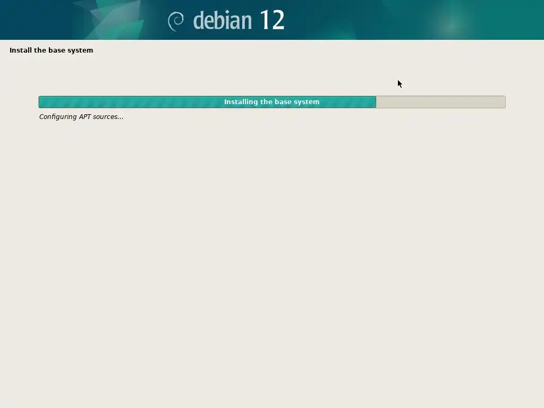Click the "debian 12" banner title
Image resolution: width=544 pixels, height=408 pixels.
coord(239,20)
